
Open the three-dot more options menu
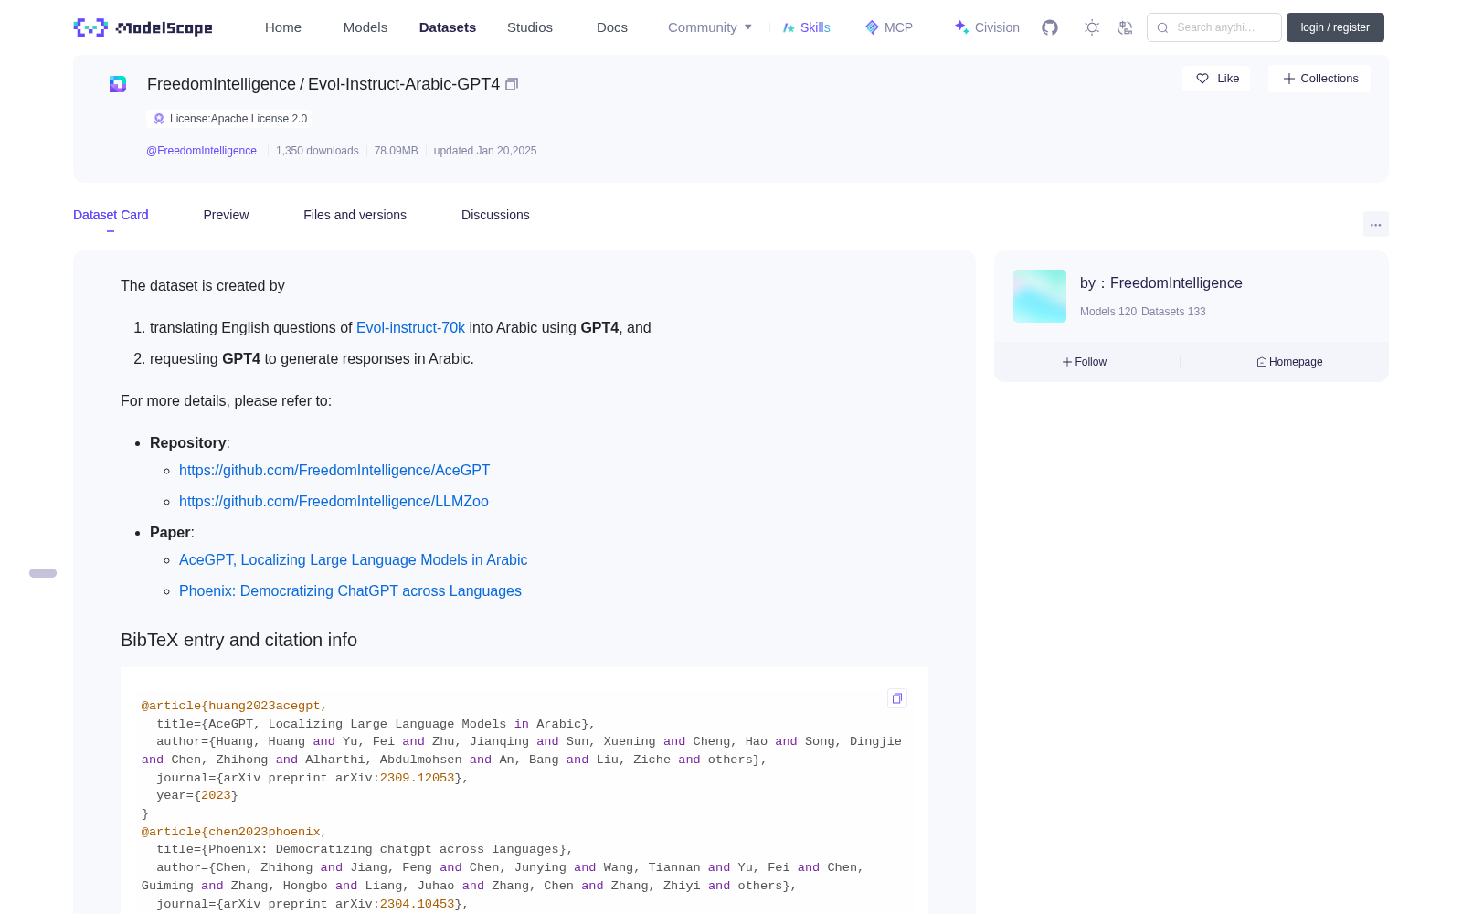coord(1375,224)
